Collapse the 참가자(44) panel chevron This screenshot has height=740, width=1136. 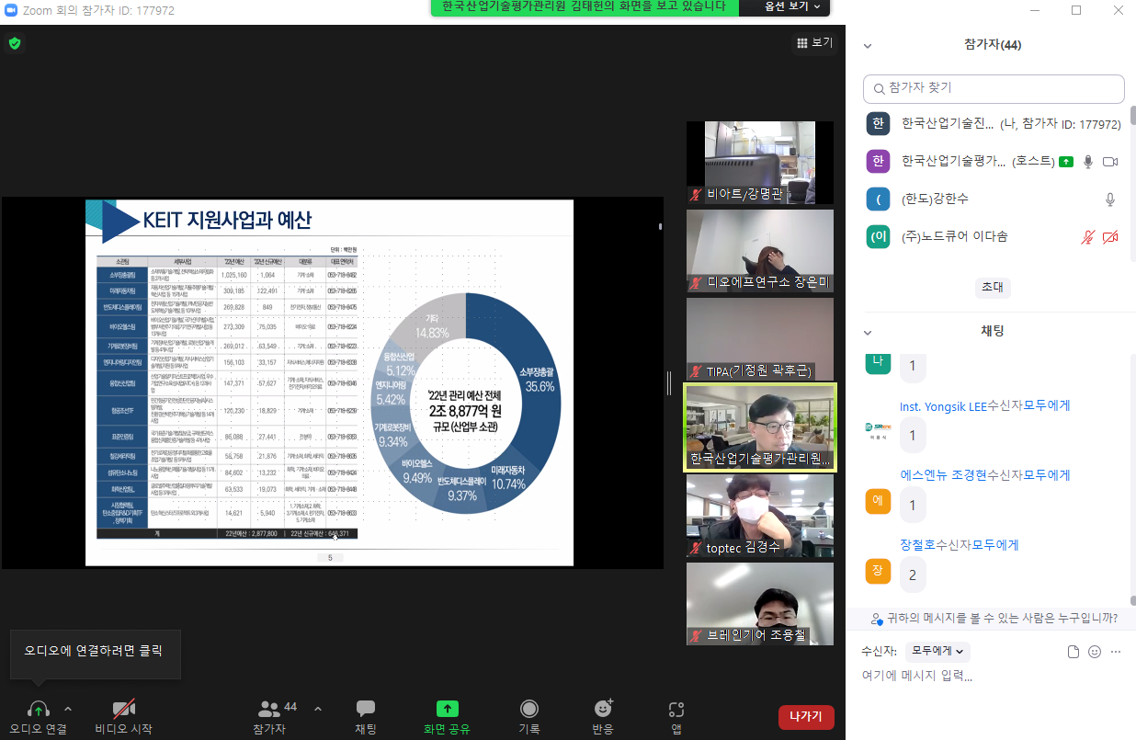click(x=868, y=45)
